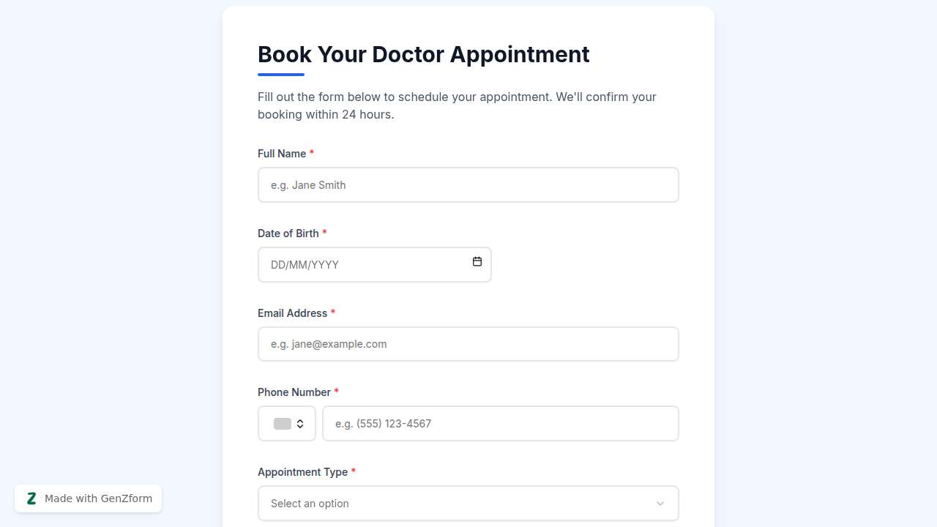Open the phone country code selector
Viewport: 937px width, 527px height.
(286, 423)
